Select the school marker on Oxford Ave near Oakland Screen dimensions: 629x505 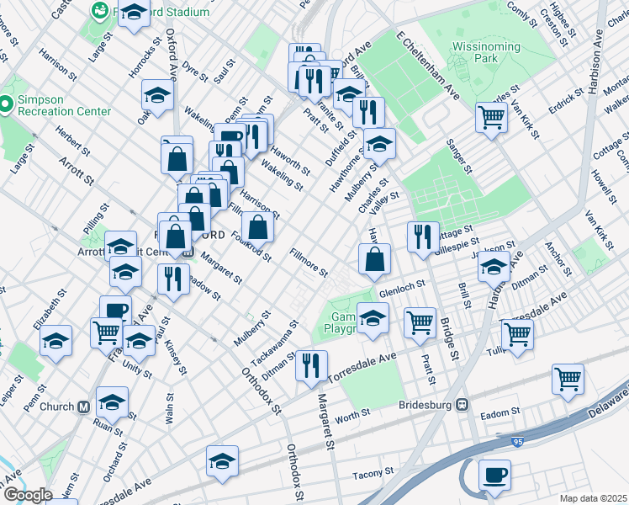[x=157, y=98]
